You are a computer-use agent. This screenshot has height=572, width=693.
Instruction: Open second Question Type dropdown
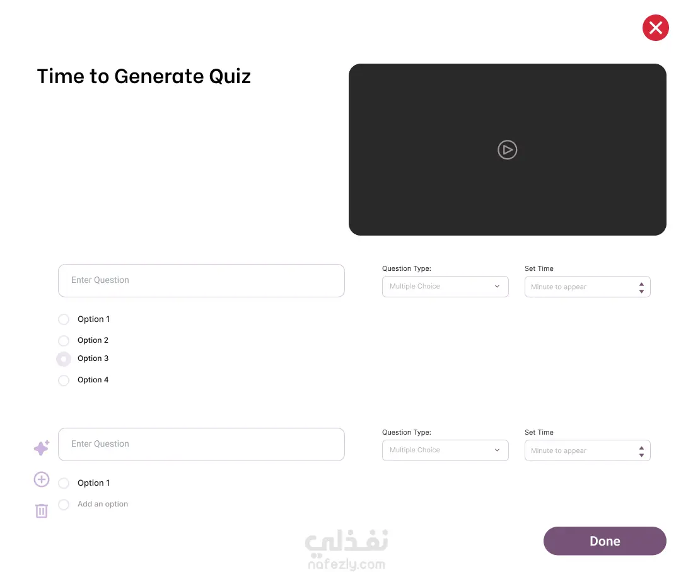point(445,450)
